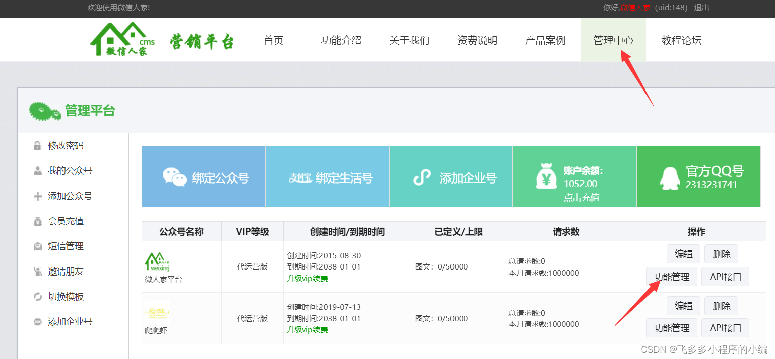Click 功能管理 button for 爬爬虾
Image resolution: width=775 pixels, height=359 pixels.
point(672,328)
